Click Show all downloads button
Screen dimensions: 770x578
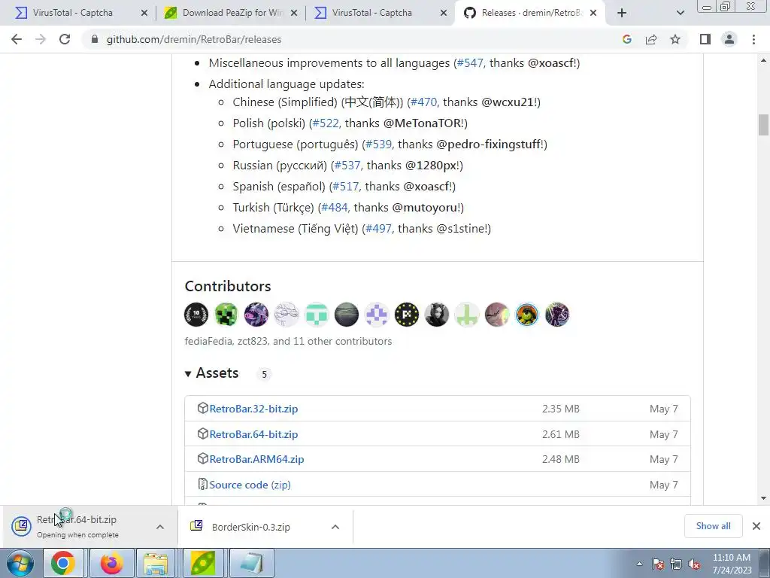[x=713, y=526]
